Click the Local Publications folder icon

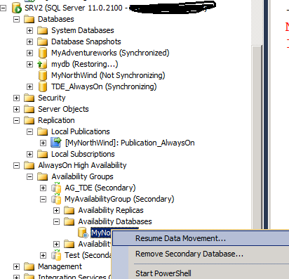43,131
